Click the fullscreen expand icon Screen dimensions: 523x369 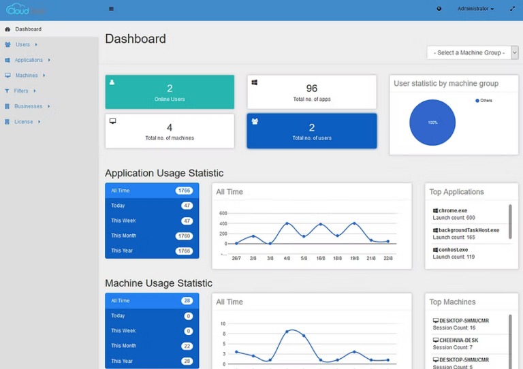(512, 9)
